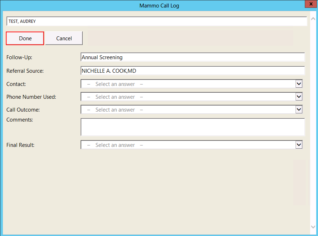Focus the Follow-Up text field

tap(193, 57)
